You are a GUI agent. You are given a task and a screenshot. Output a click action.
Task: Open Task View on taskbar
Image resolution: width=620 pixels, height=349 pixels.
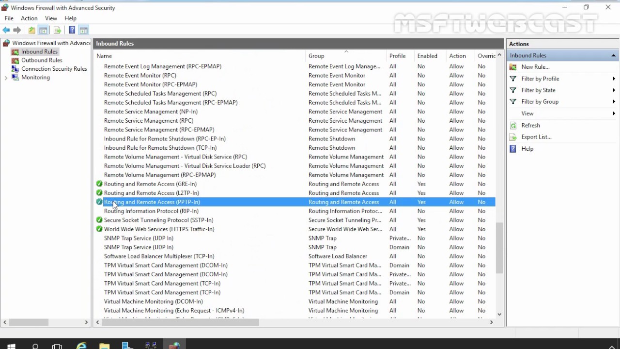tap(57, 346)
